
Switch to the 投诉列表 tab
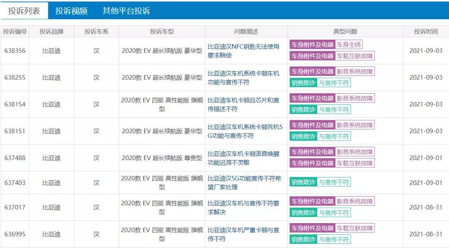click(24, 11)
